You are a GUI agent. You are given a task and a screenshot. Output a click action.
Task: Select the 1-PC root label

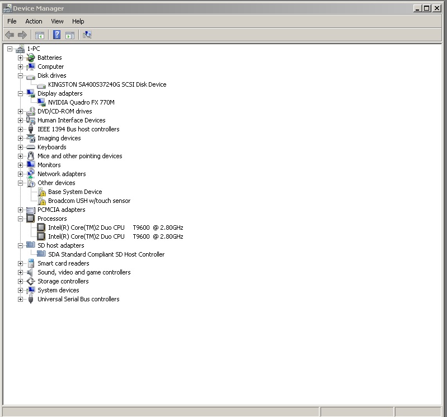click(x=34, y=49)
